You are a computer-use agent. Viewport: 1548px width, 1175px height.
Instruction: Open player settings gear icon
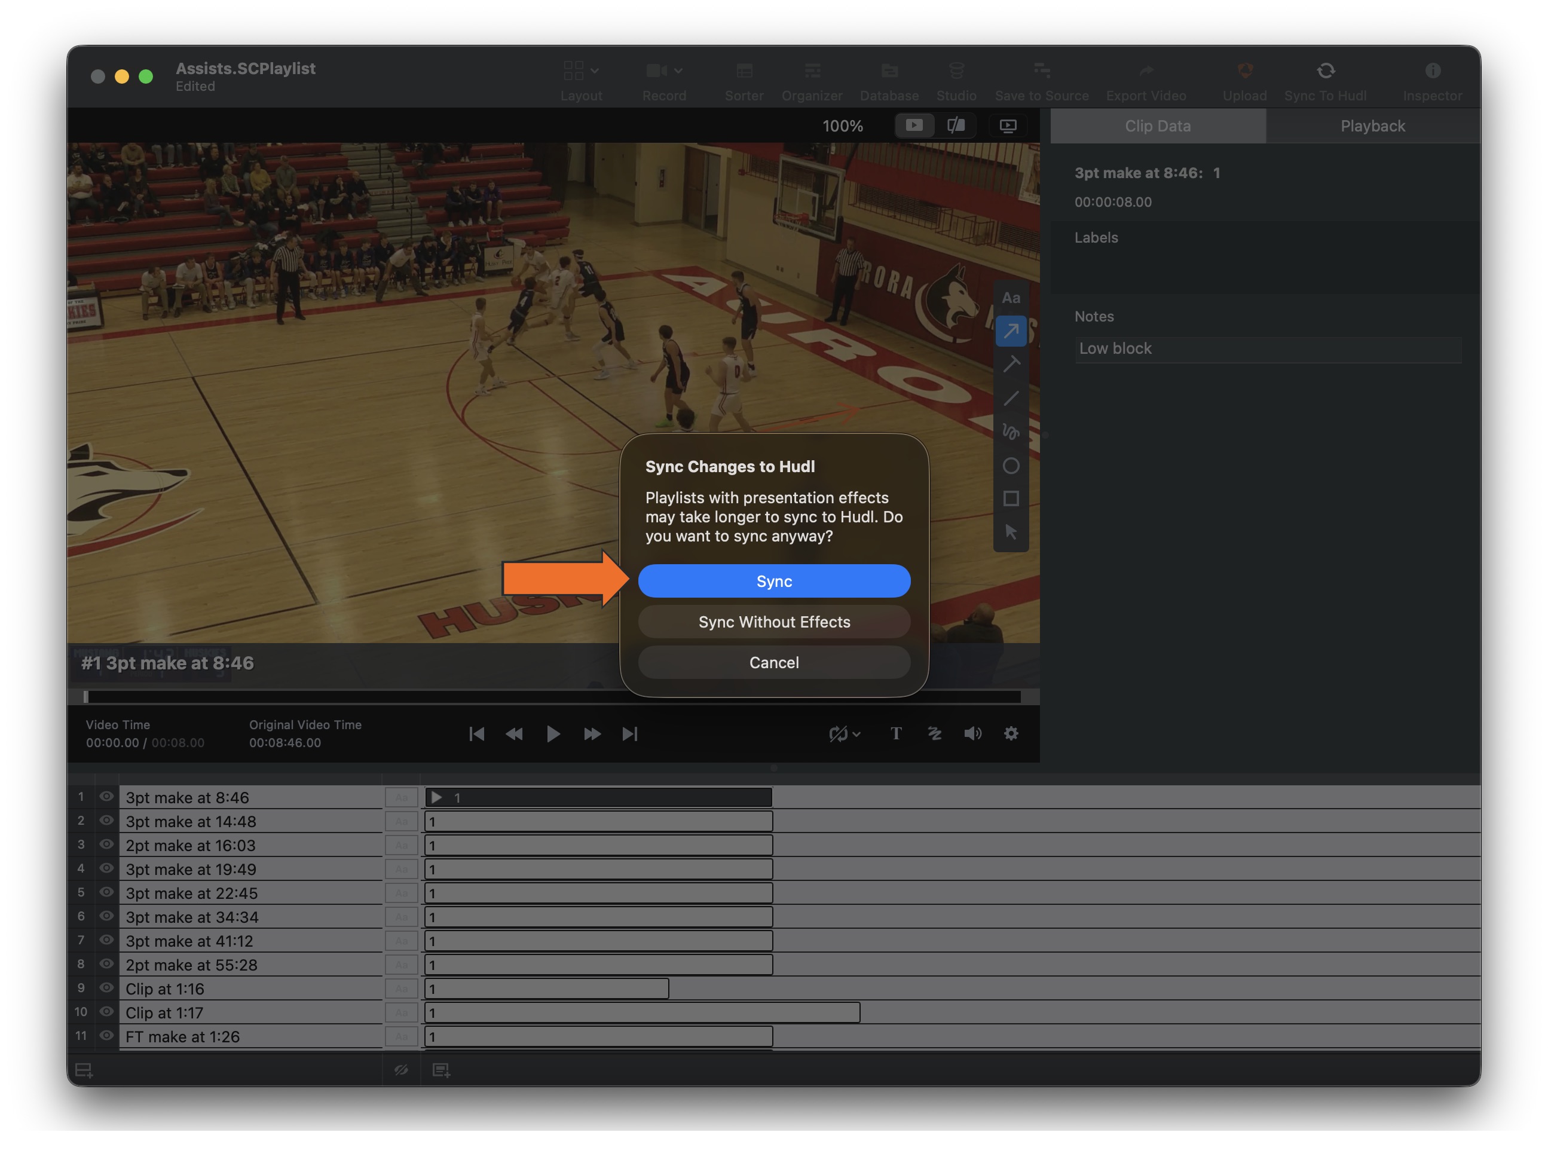1011,733
